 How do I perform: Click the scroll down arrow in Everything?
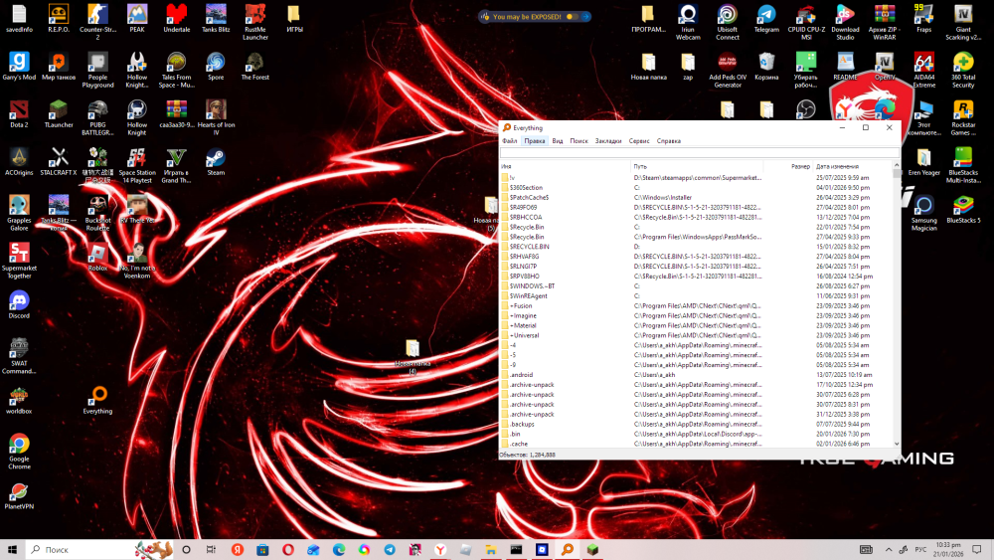click(897, 444)
